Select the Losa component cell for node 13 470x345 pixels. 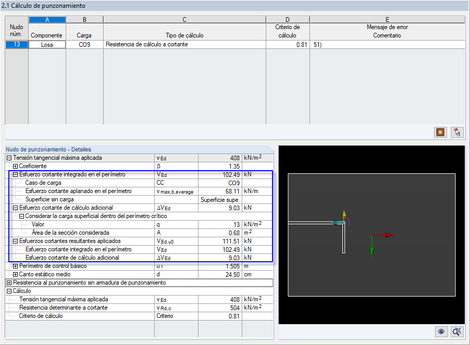pos(47,45)
